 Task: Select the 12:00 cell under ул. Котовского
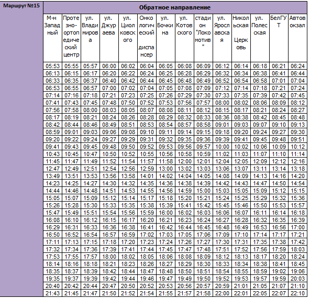point(184,161)
